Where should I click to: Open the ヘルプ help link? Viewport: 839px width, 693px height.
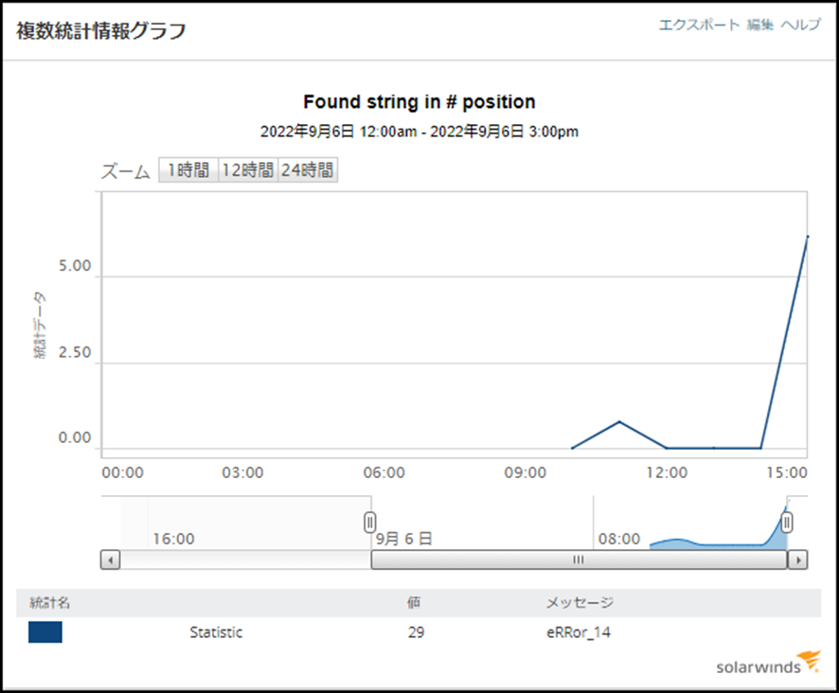point(800,25)
